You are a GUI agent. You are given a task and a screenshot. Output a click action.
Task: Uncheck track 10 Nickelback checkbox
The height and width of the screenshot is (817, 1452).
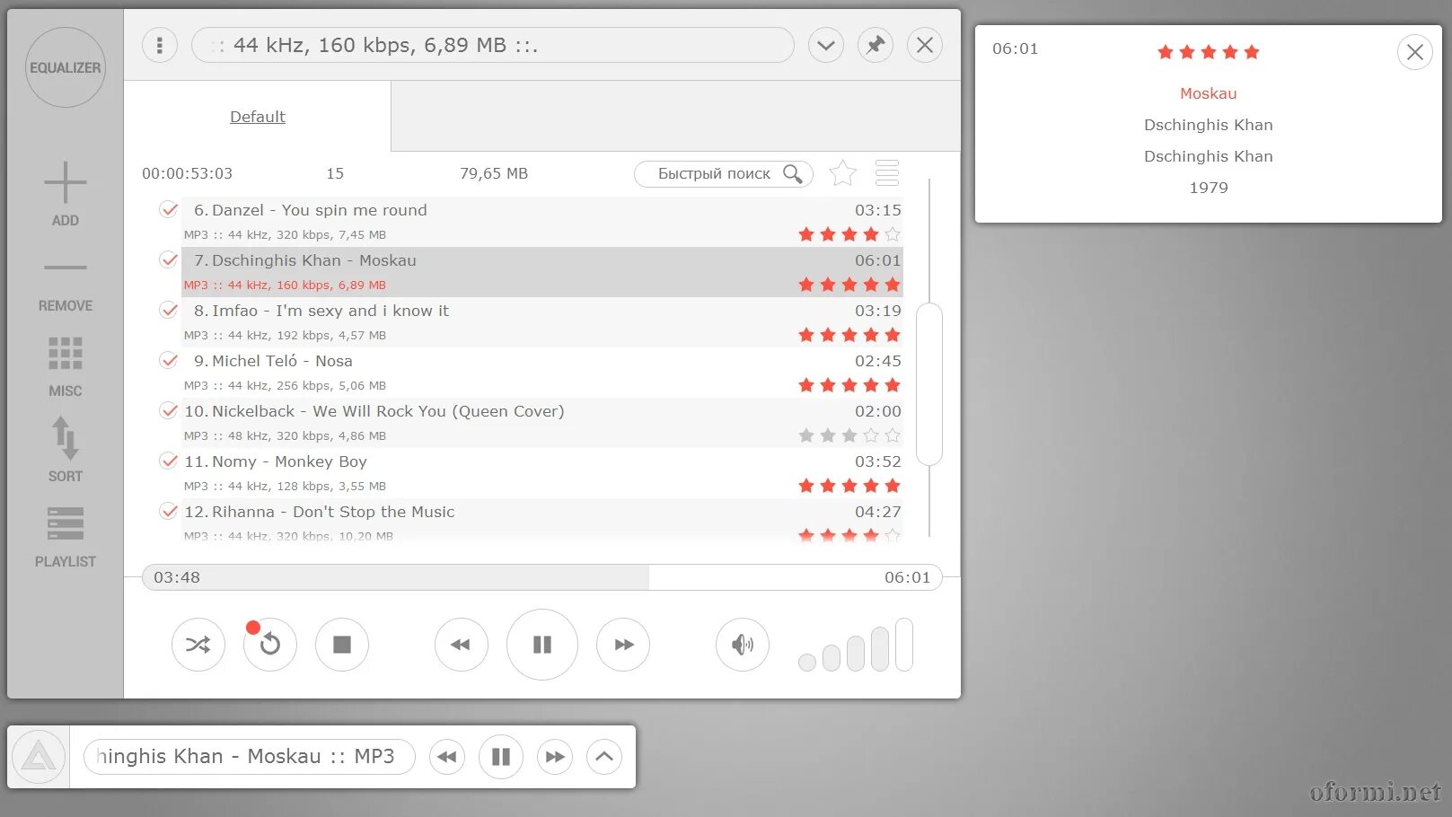(169, 410)
